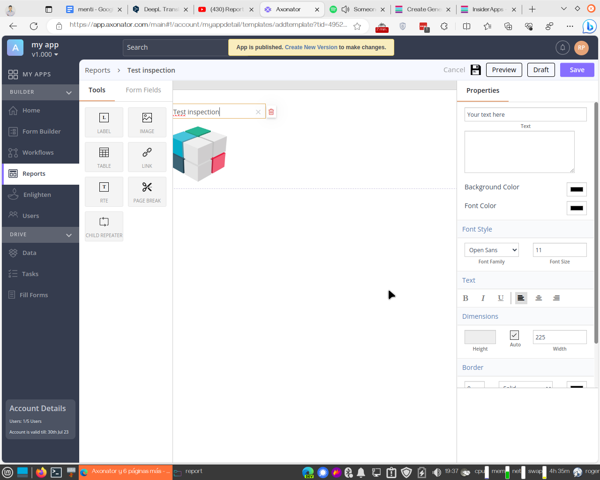Toggle the Auto height checkbox
This screenshot has height=480, width=600.
514,335
